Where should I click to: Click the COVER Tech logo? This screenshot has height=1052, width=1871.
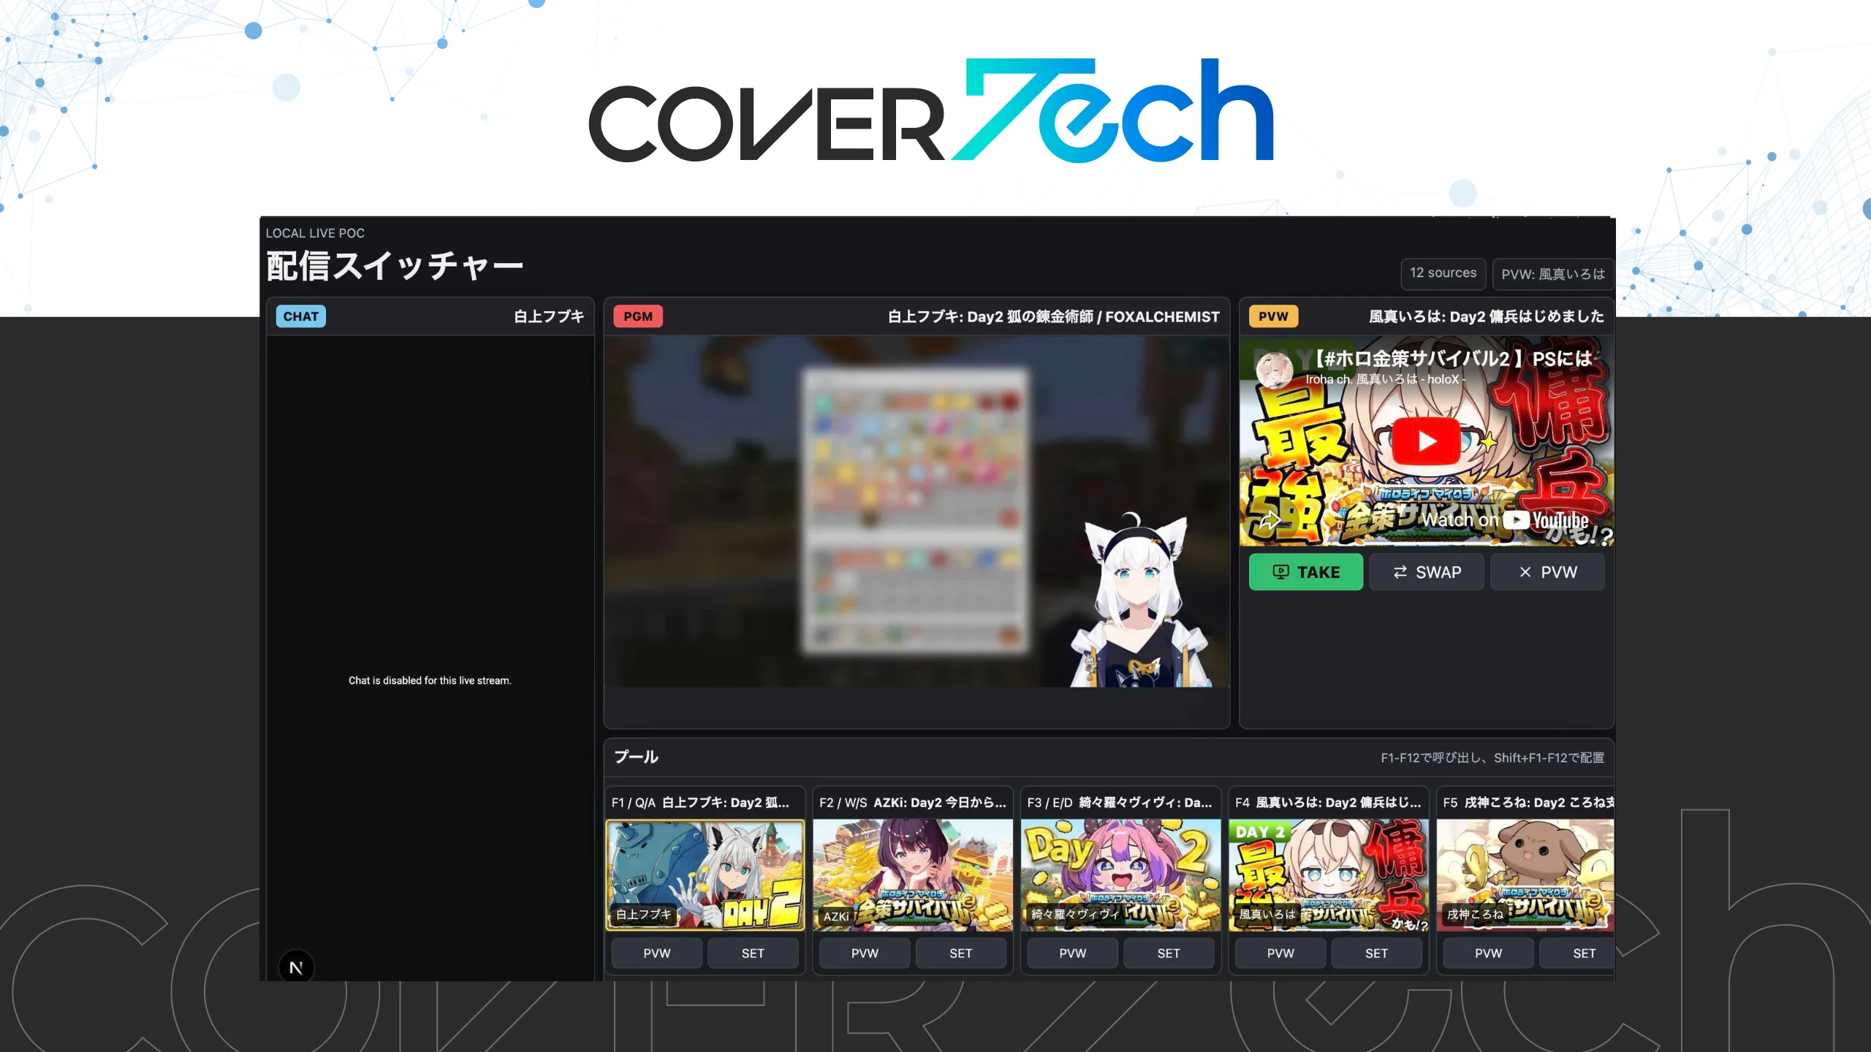[932, 110]
